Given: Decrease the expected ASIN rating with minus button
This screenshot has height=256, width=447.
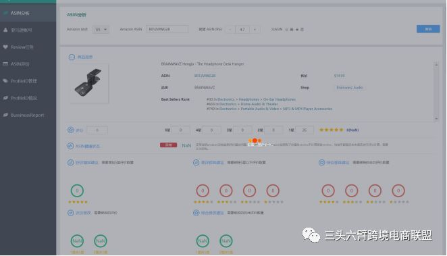Looking at the screenshot, I should pyautogui.click(x=230, y=29).
